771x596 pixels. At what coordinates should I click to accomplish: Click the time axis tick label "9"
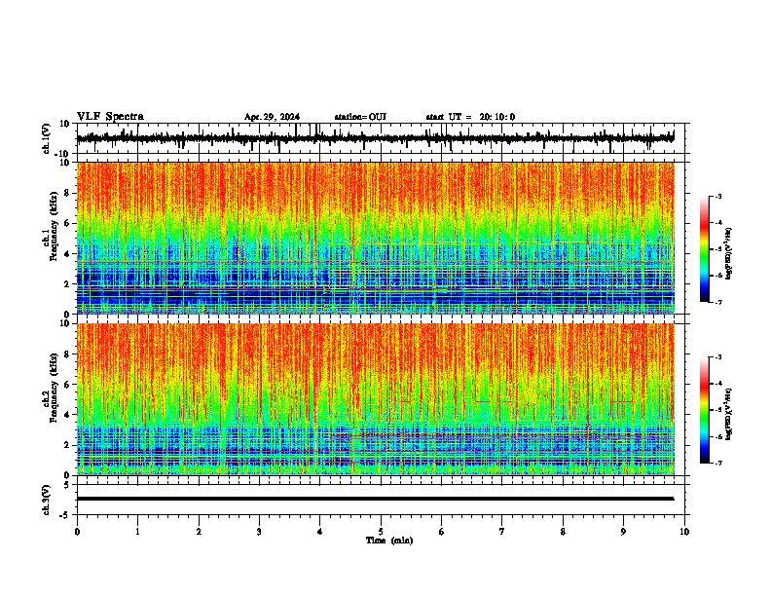[x=623, y=532]
